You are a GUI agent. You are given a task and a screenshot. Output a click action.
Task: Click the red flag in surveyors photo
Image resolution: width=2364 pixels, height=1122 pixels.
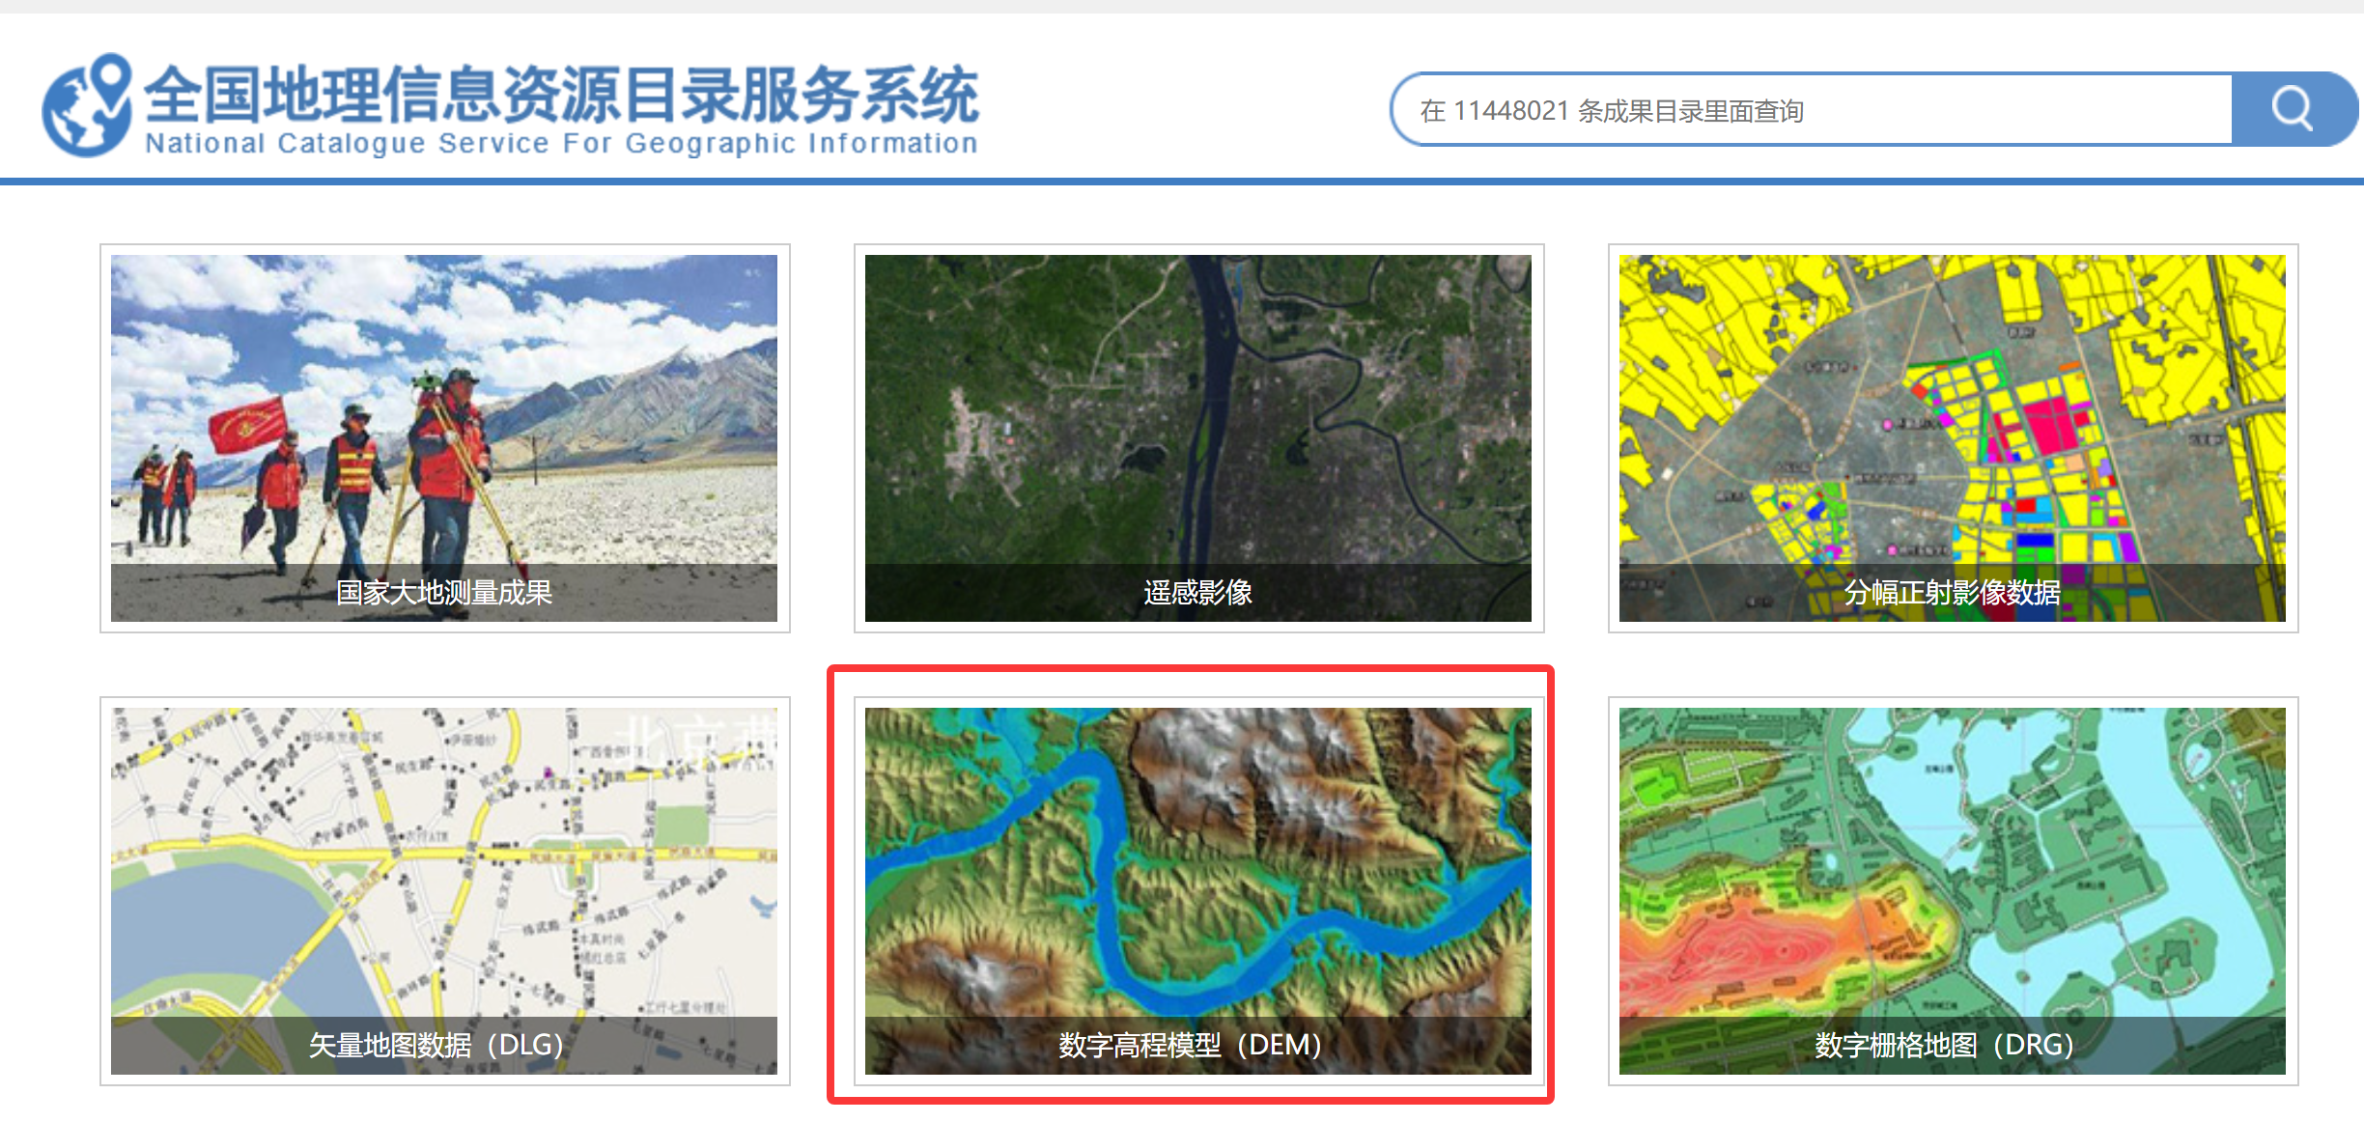click(247, 426)
